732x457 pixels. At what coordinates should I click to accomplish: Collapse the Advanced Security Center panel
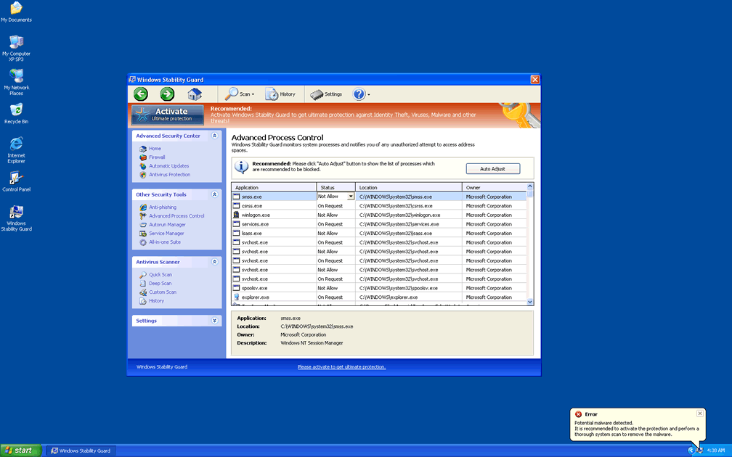tap(214, 136)
